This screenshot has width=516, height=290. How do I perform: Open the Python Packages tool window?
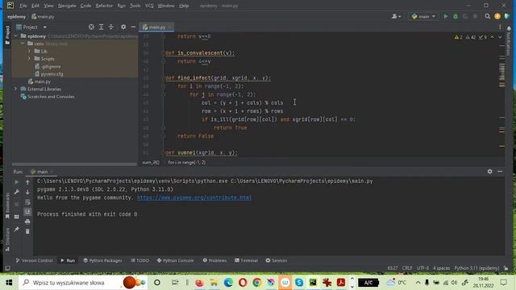pyautogui.click(x=102, y=260)
